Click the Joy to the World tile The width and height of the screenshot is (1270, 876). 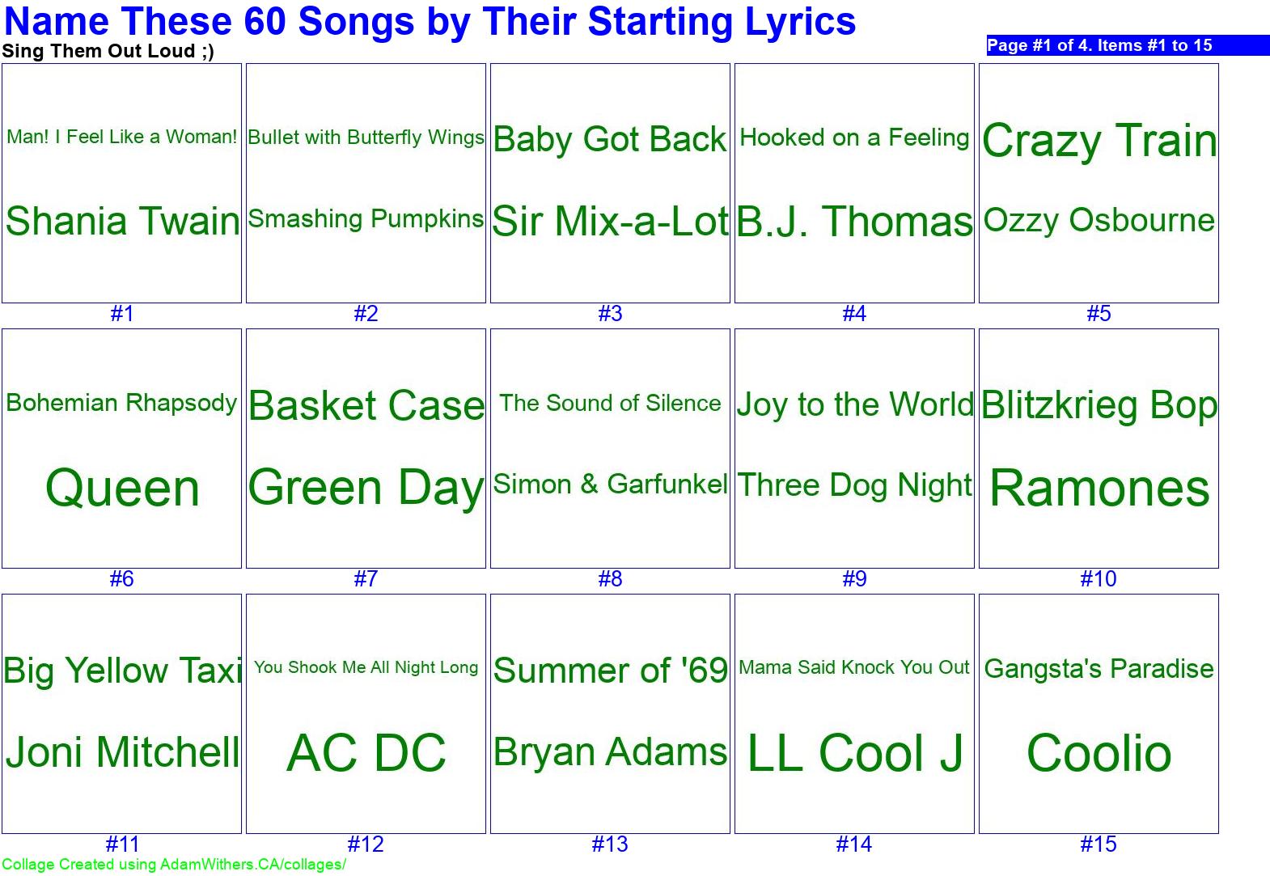855,448
